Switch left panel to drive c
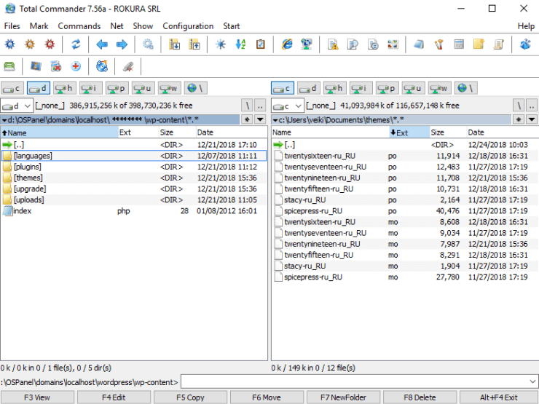Viewport: 539px width, 404px height. click(12, 88)
